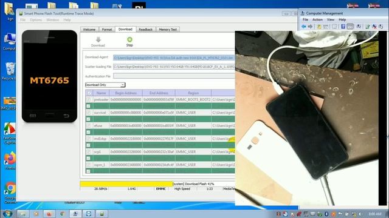Open Window menu in Flash Tool
Viewport: 389px width, 218px height.
(53, 20)
